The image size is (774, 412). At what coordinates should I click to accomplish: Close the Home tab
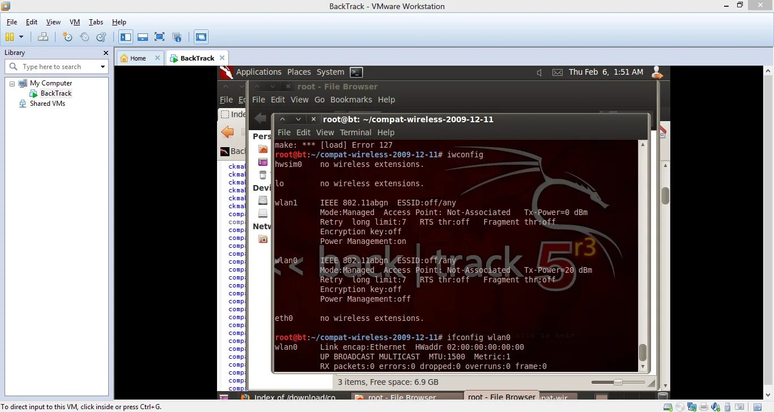tap(158, 58)
